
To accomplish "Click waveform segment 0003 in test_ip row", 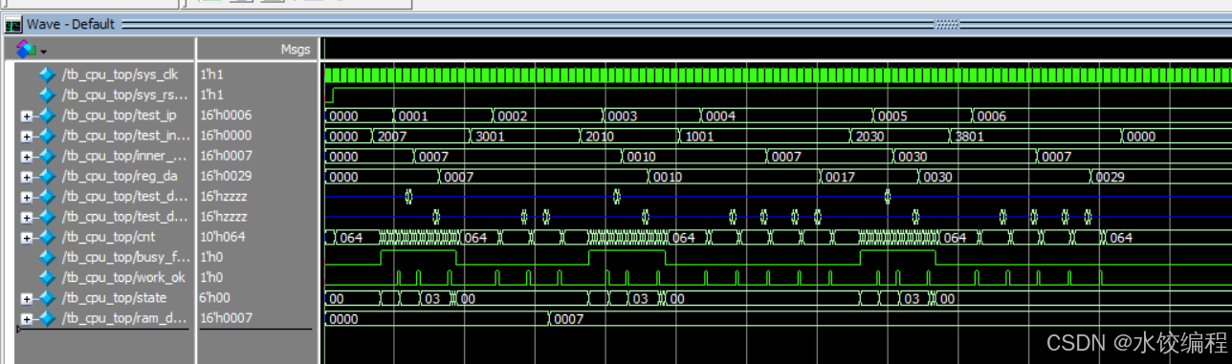I will (652, 116).
